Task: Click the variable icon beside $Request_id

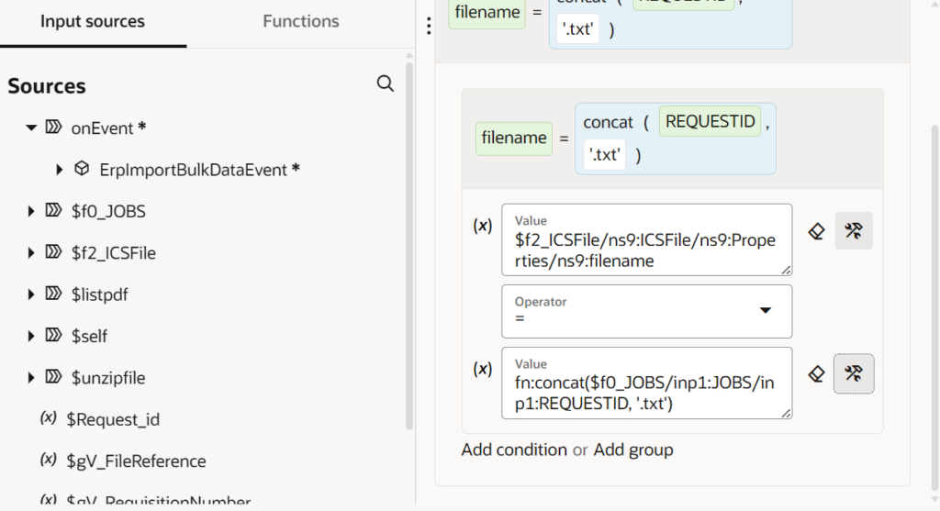Action: (x=49, y=418)
